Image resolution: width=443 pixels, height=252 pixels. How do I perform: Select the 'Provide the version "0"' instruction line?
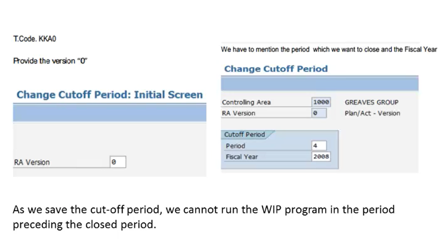tap(50, 61)
